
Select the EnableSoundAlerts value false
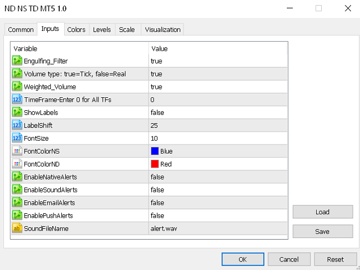coord(157,190)
